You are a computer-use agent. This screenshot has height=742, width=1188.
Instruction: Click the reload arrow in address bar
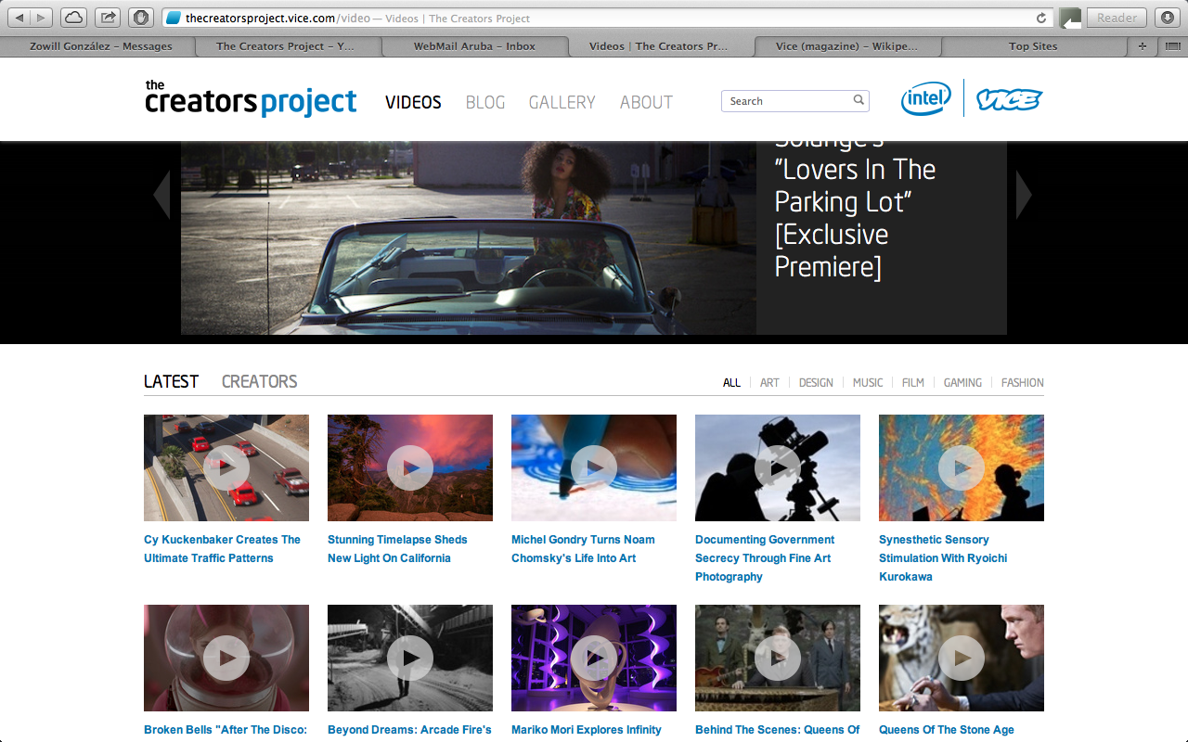tap(1041, 18)
